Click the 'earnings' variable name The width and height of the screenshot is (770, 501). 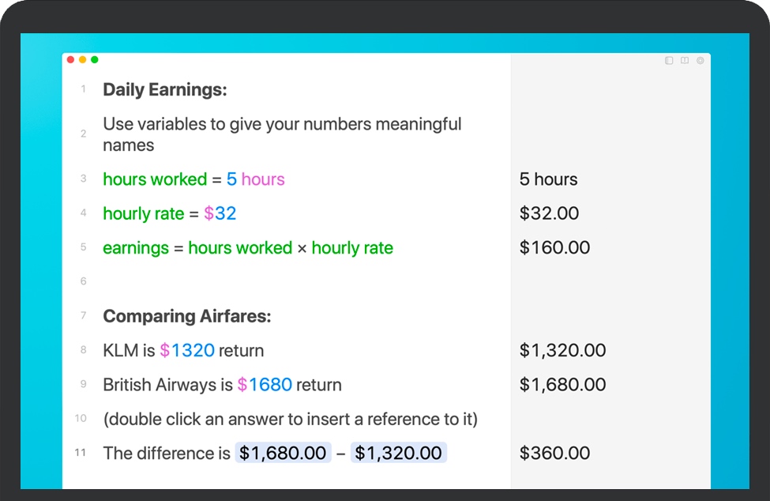click(136, 248)
